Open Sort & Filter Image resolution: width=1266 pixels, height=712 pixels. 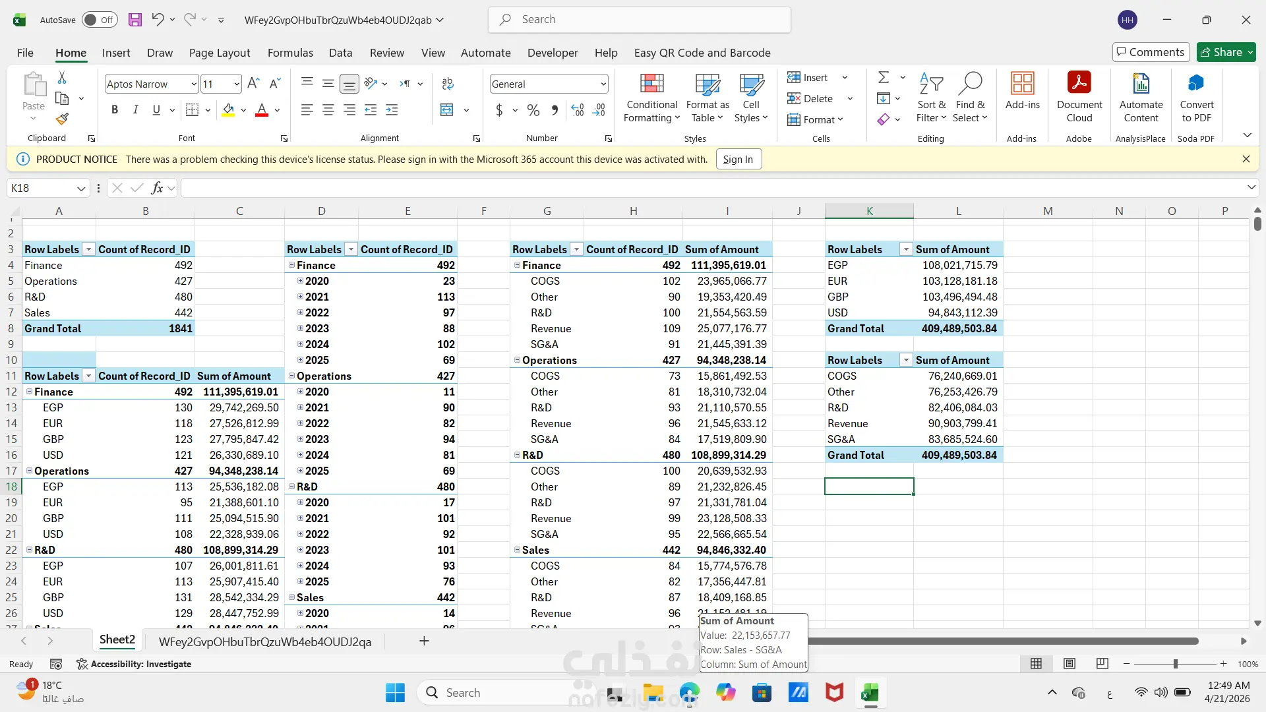(931, 98)
